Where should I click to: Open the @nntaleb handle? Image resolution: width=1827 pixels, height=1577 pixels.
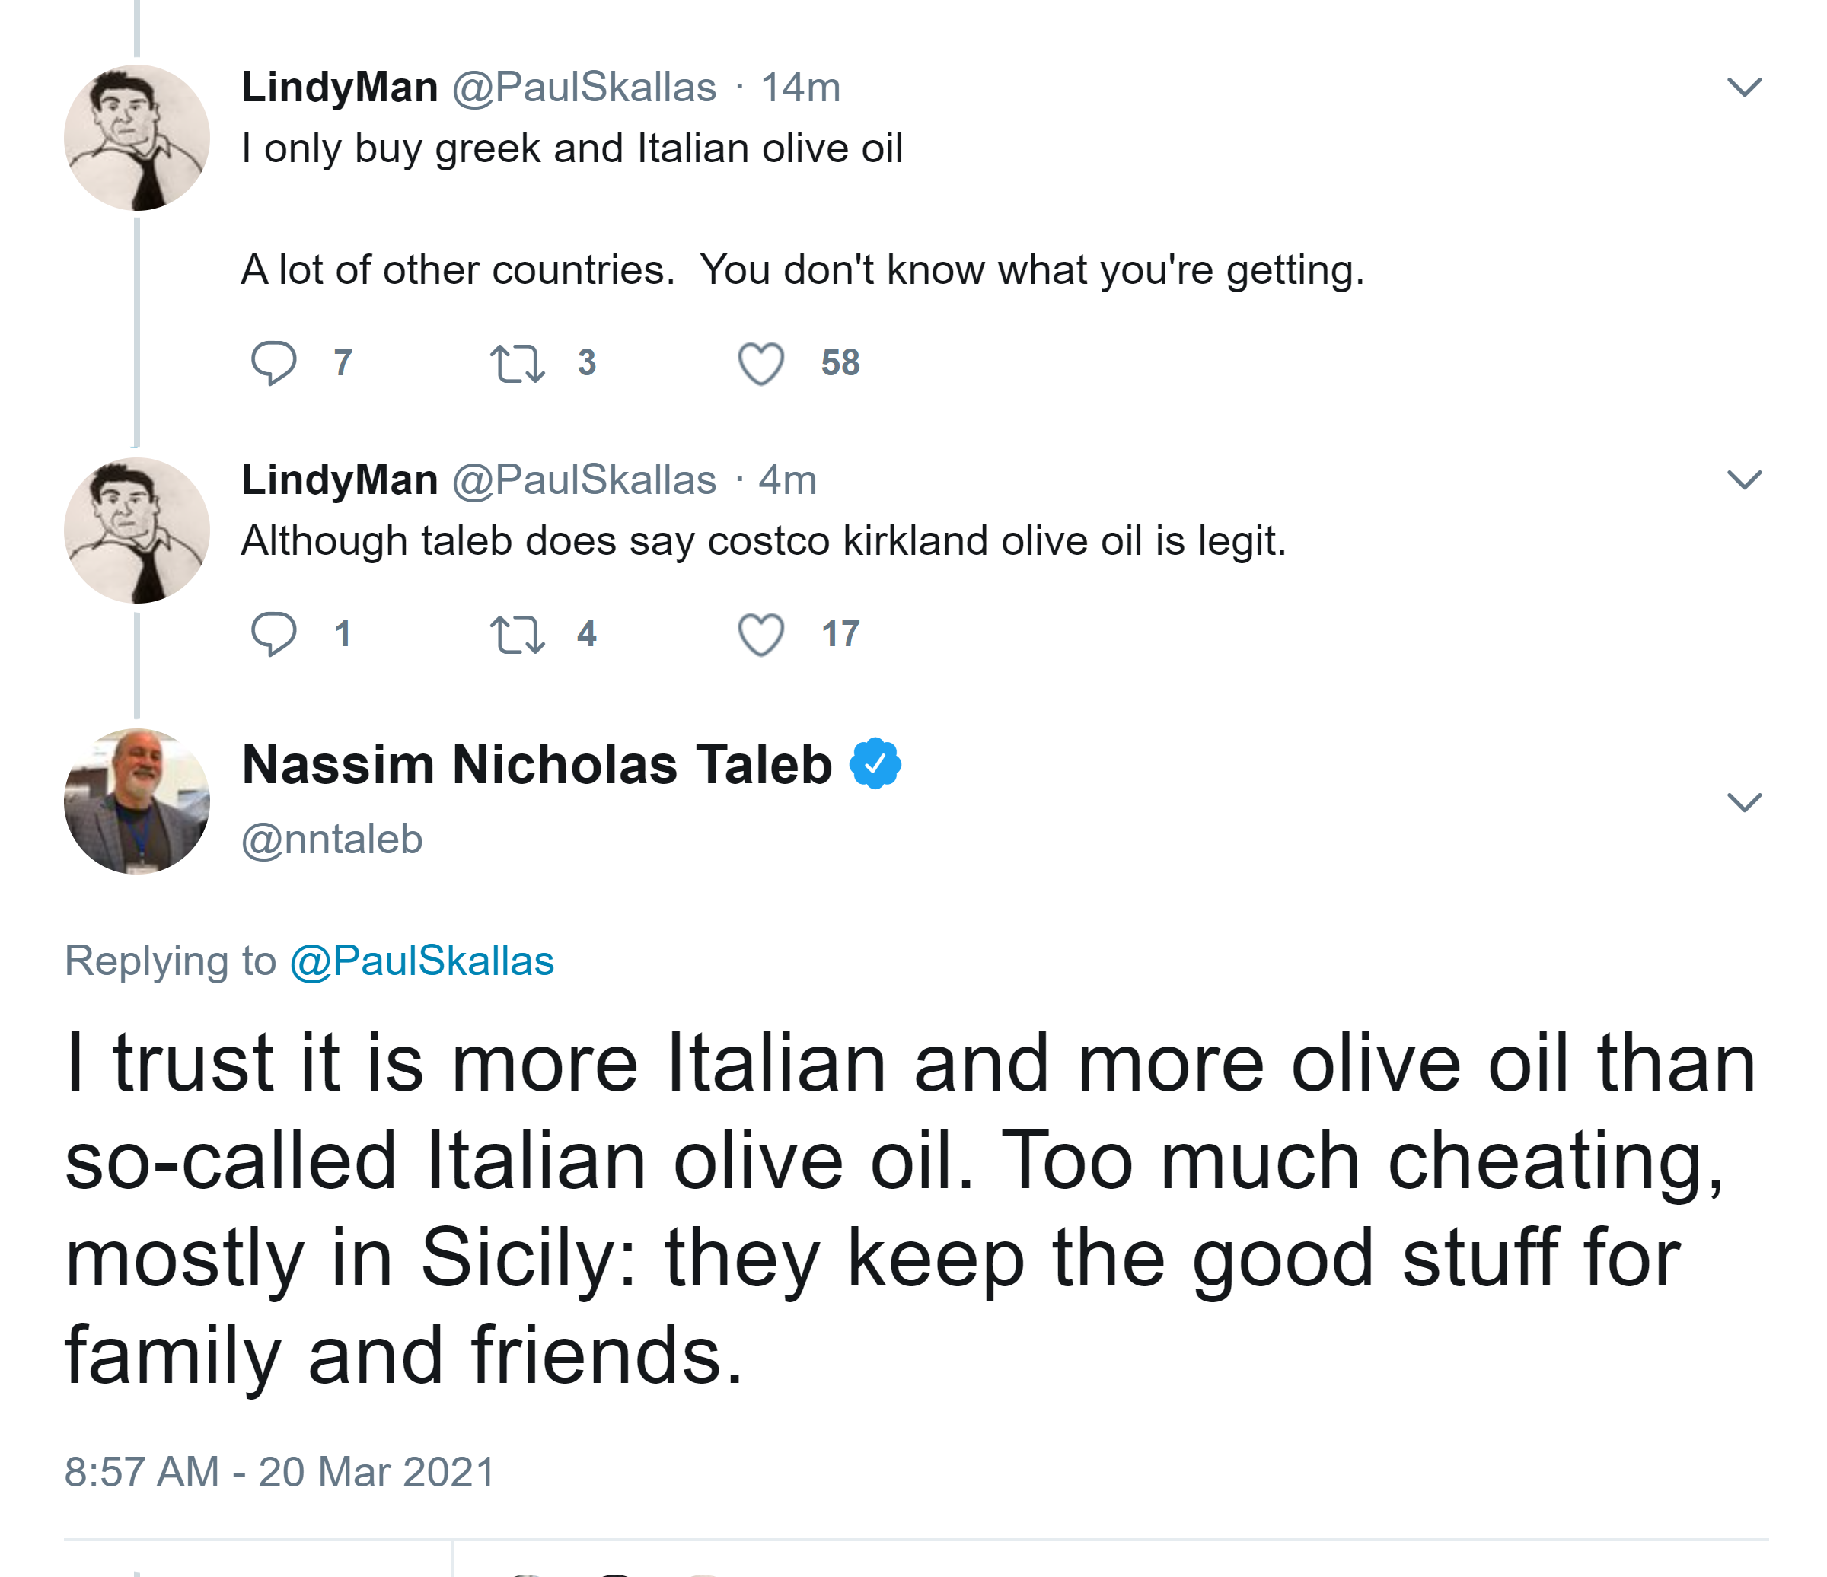(333, 838)
